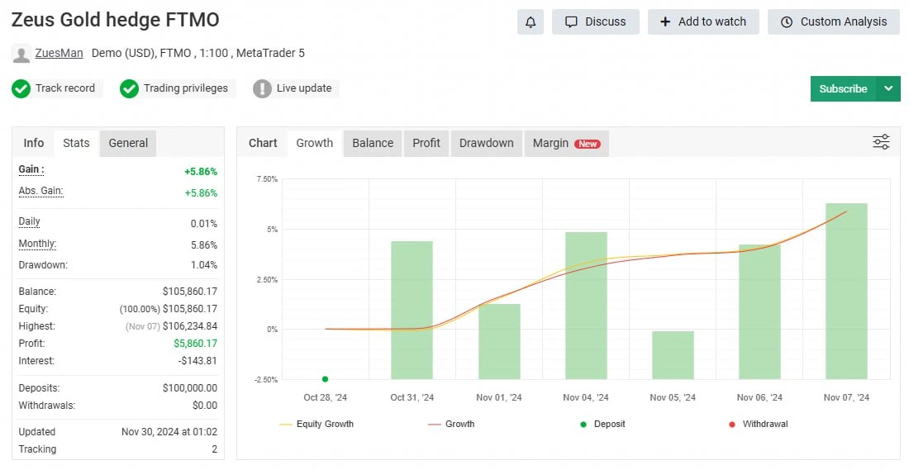The width and height of the screenshot is (909, 470).
Task: Select the Balance chart tab
Action: (373, 143)
